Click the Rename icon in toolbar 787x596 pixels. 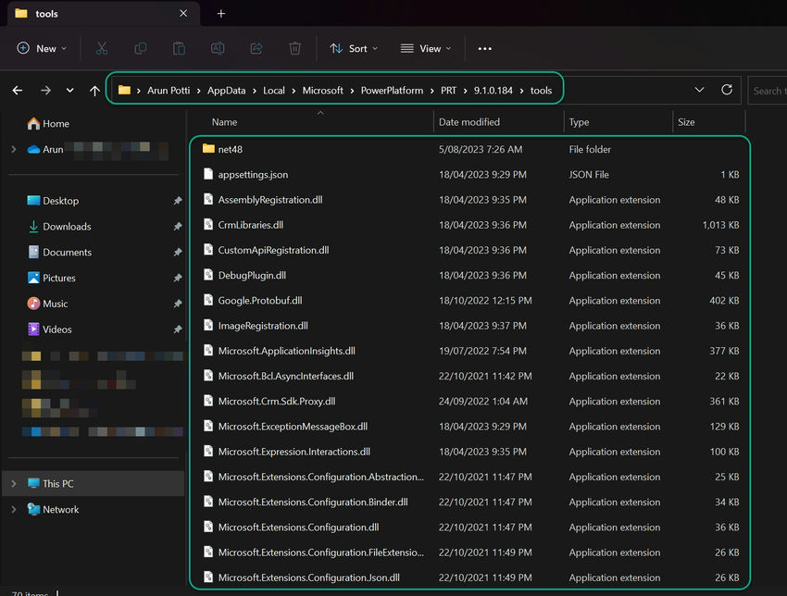(x=218, y=48)
